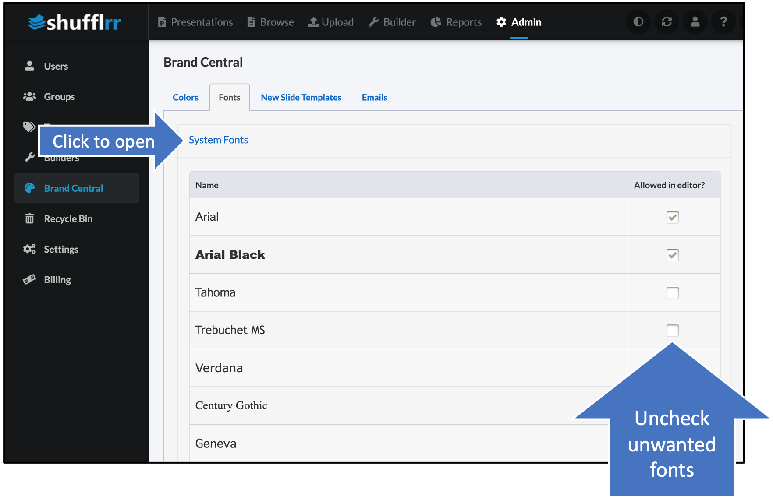Go to Groups in sidebar
This screenshot has height=500, width=773.
point(59,97)
